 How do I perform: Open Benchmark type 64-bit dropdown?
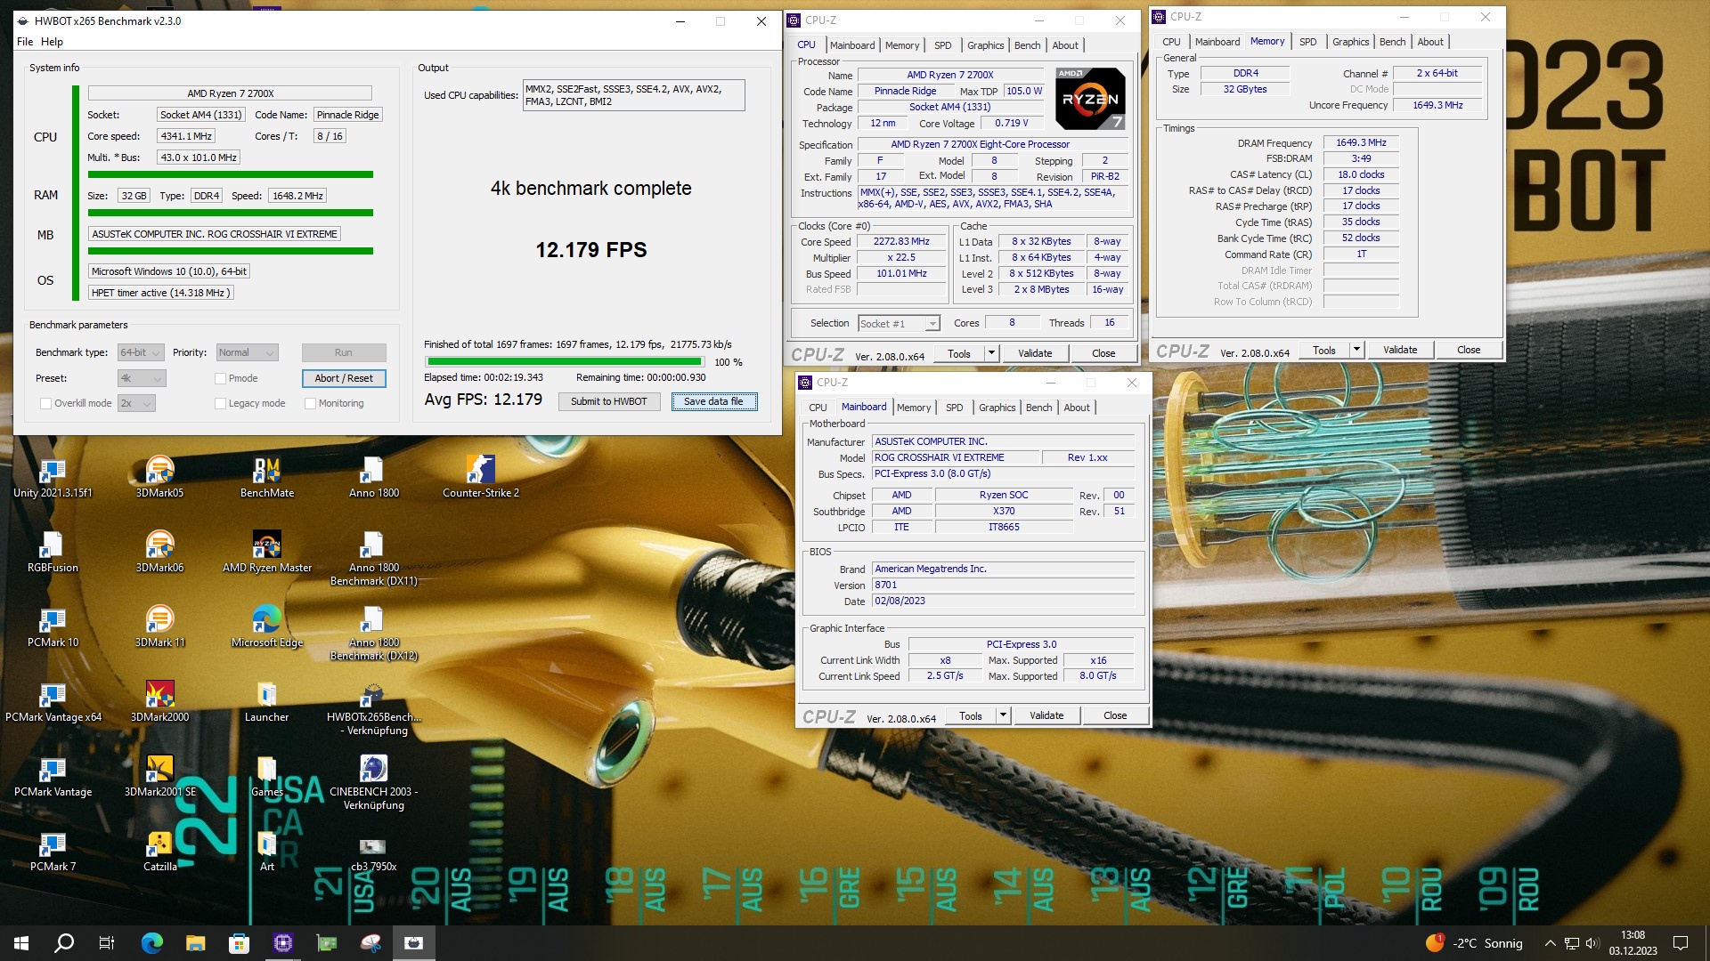click(141, 352)
